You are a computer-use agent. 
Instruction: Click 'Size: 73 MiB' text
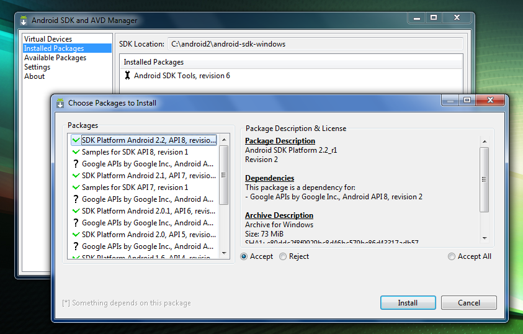[264, 234]
